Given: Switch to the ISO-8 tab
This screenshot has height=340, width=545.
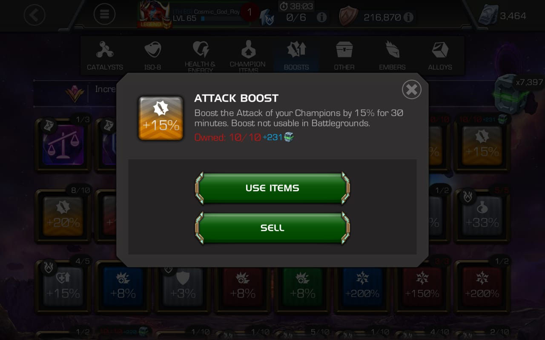Looking at the screenshot, I should point(152,55).
